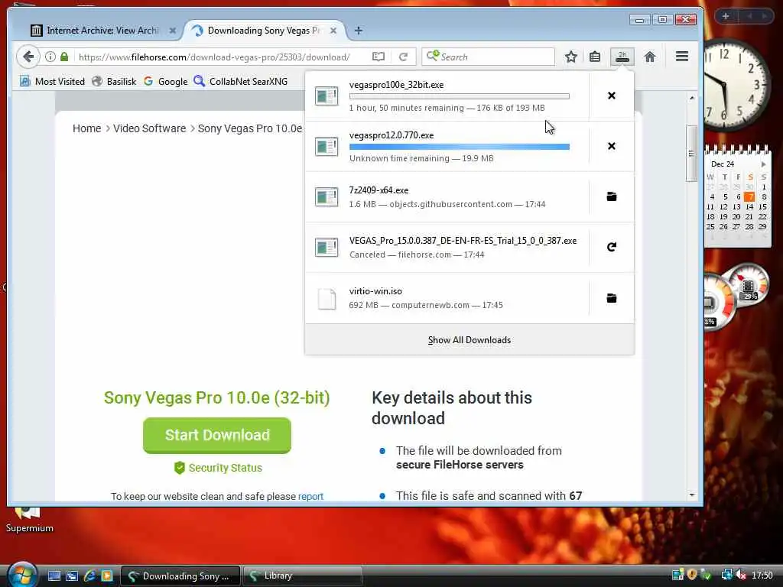Retry the canceled VEGAS_Pro_15 trial download
Screen dimensions: 783x587
point(611,247)
